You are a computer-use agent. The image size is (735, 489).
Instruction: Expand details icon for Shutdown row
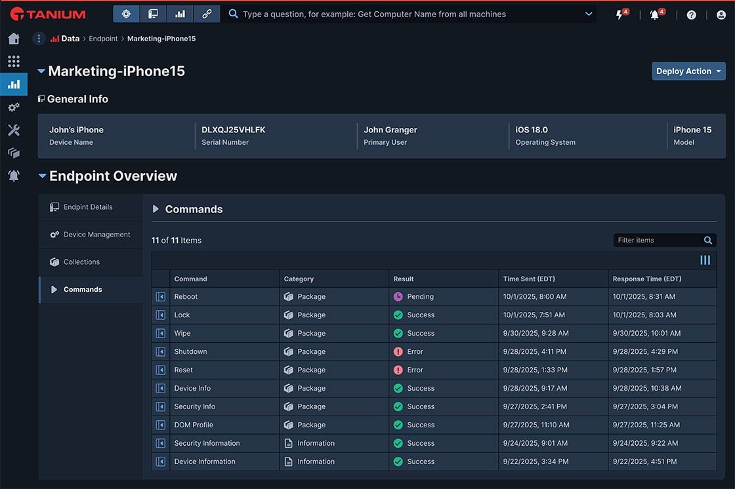point(160,351)
